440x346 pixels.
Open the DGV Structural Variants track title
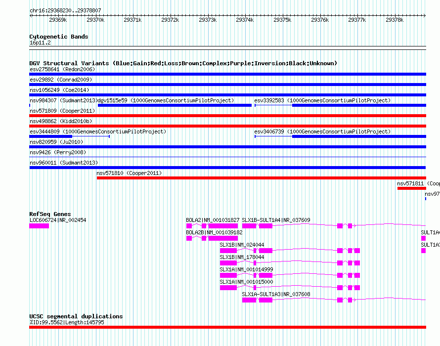pos(183,63)
